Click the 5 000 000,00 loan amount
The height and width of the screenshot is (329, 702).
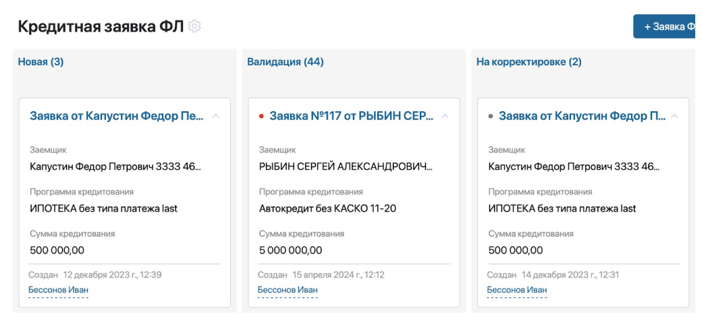[x=290, y=250]
